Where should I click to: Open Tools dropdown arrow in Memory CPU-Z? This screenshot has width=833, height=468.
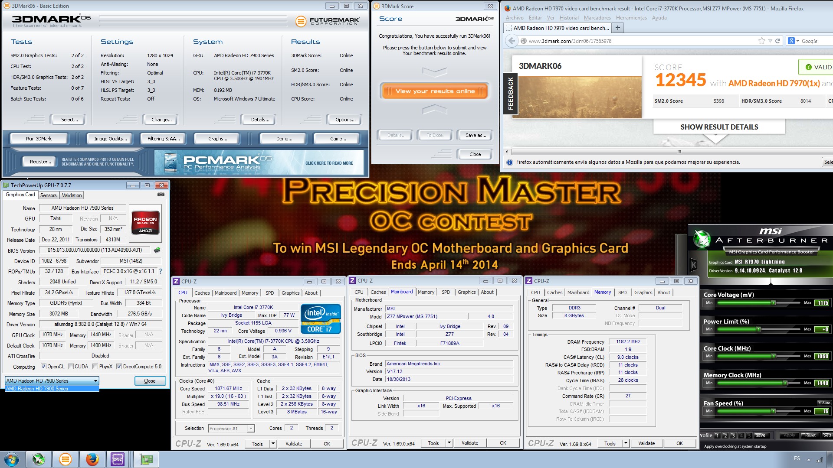coord(626,443)
